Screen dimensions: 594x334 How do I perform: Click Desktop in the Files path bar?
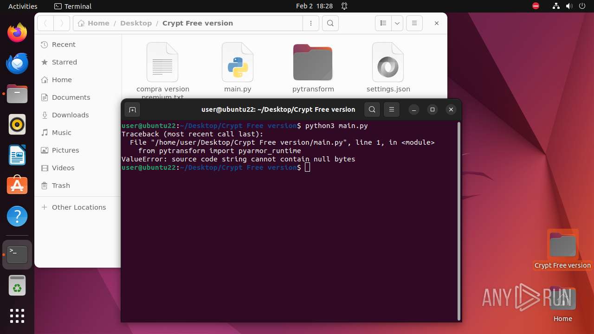136,23
